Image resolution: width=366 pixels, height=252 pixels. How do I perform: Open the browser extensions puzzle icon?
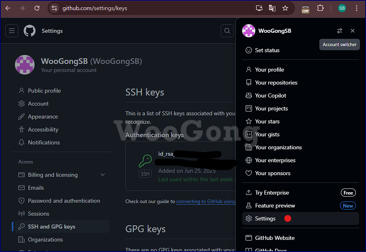click(320, 8)
